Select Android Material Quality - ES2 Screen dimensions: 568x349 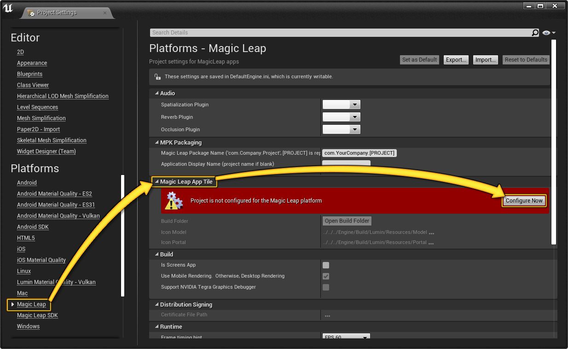click(x=54, y=194)
